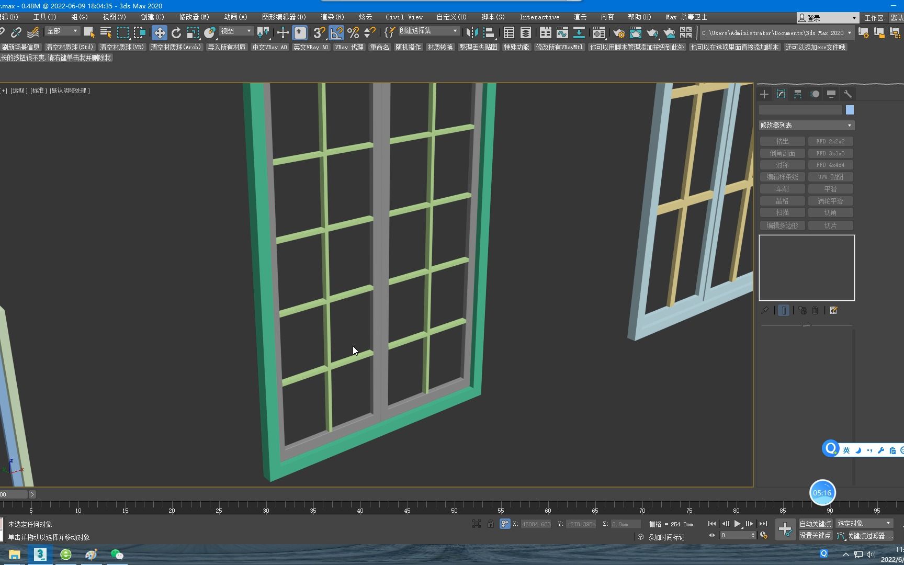Open the Material Editor icon

coord(598,33)
